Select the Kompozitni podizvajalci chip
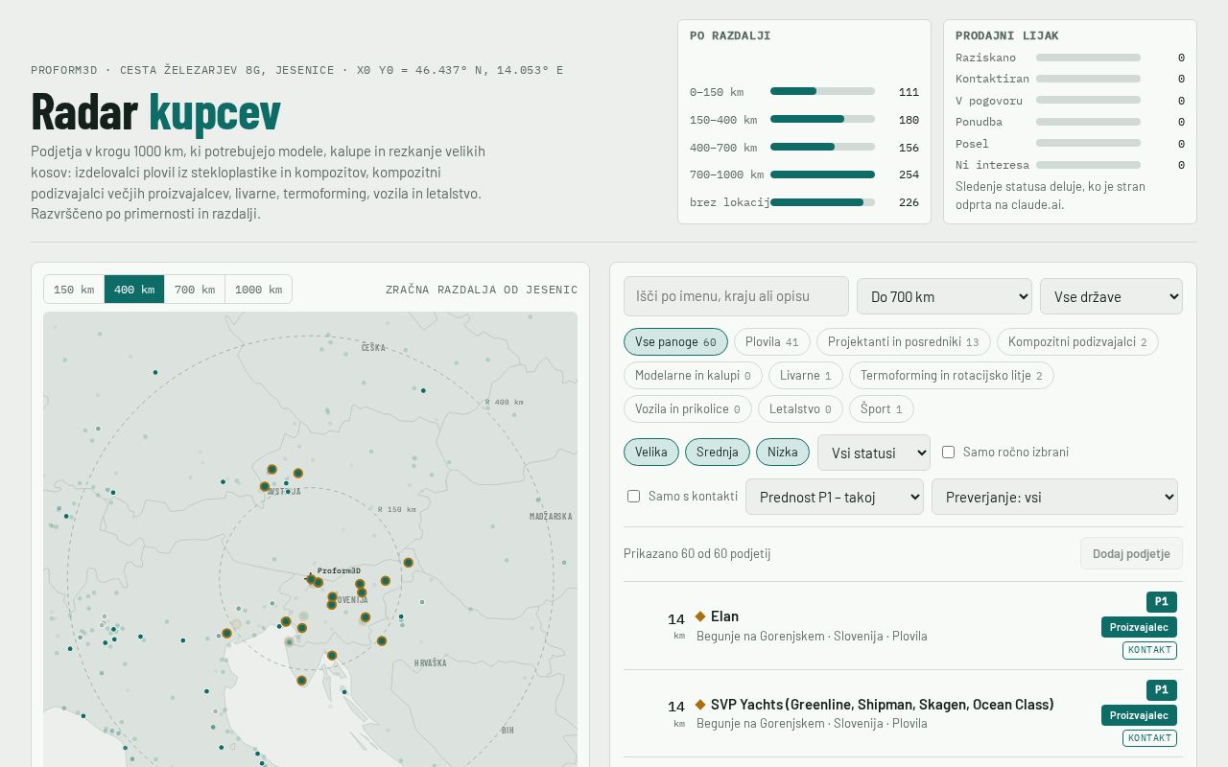Screen dimensions: 1228x767 tap(1077, 342)
